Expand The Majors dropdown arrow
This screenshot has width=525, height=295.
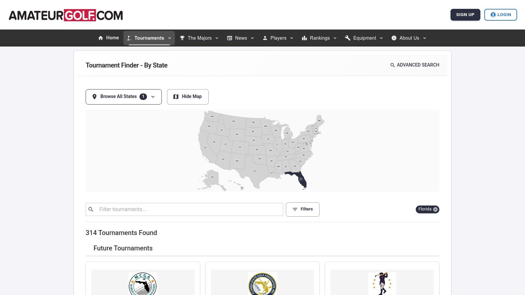217,38
